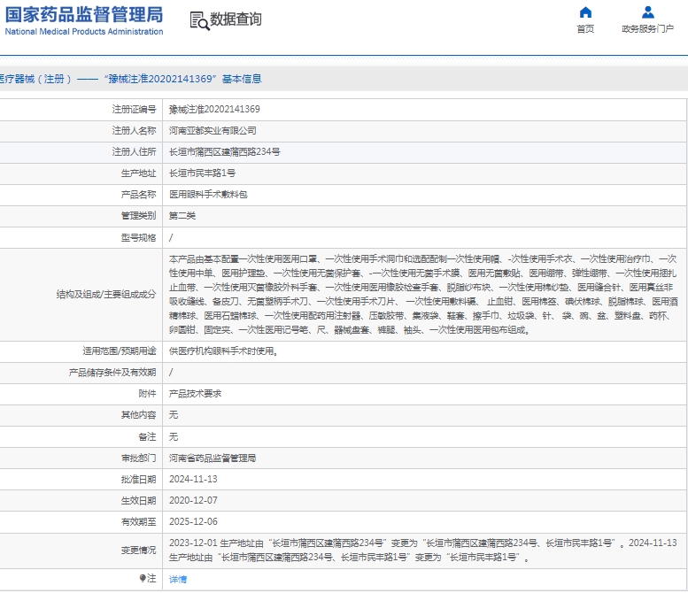Click the 型号规格 label
This screenshot has width=688, height=593.
click(139, 238)
